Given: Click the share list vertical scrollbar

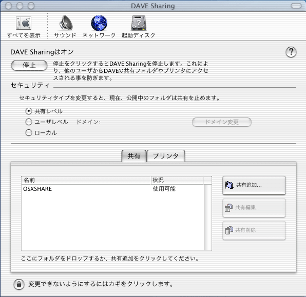Looking at the screenshot, I should [207, 217].
